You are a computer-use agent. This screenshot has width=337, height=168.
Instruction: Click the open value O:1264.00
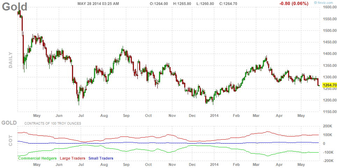pos(159,3)
